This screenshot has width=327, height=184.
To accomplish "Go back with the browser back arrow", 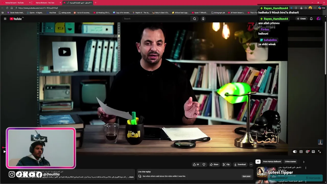I will click(3, 8).
